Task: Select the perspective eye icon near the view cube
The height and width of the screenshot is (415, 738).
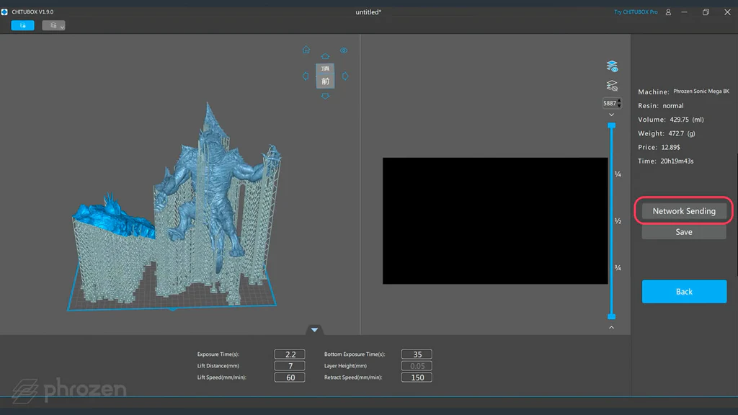Action: click(x=344, y=50)
